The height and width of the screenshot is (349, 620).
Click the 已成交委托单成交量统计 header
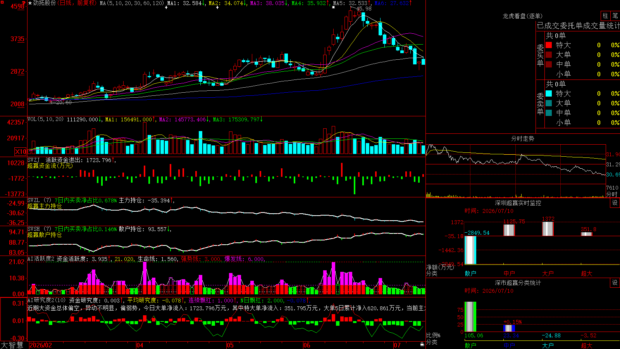pyautogui.click(x=578, y=26)
